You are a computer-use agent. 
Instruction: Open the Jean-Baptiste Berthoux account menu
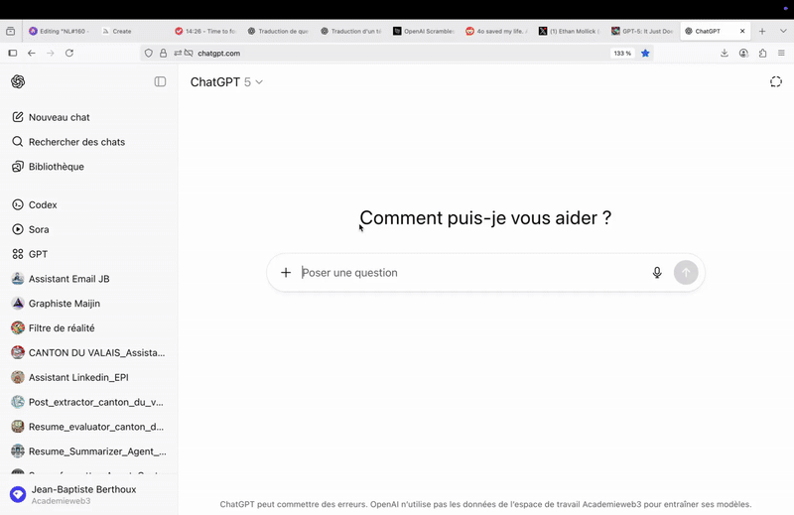click(x=88, y=495)
